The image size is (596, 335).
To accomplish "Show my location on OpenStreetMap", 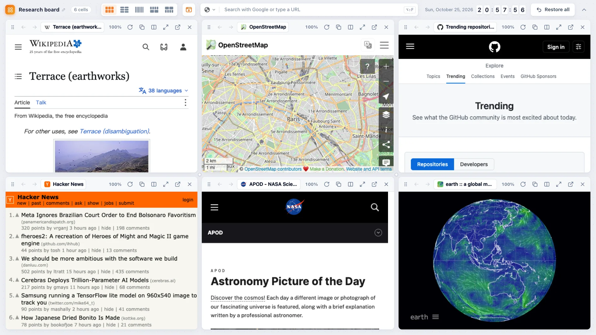I will [x=386, y=97].
